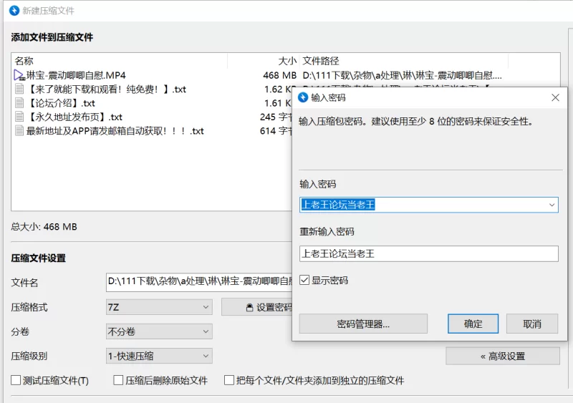
Task: Click the 重新输入密码 text field
Action: point(428,253)
